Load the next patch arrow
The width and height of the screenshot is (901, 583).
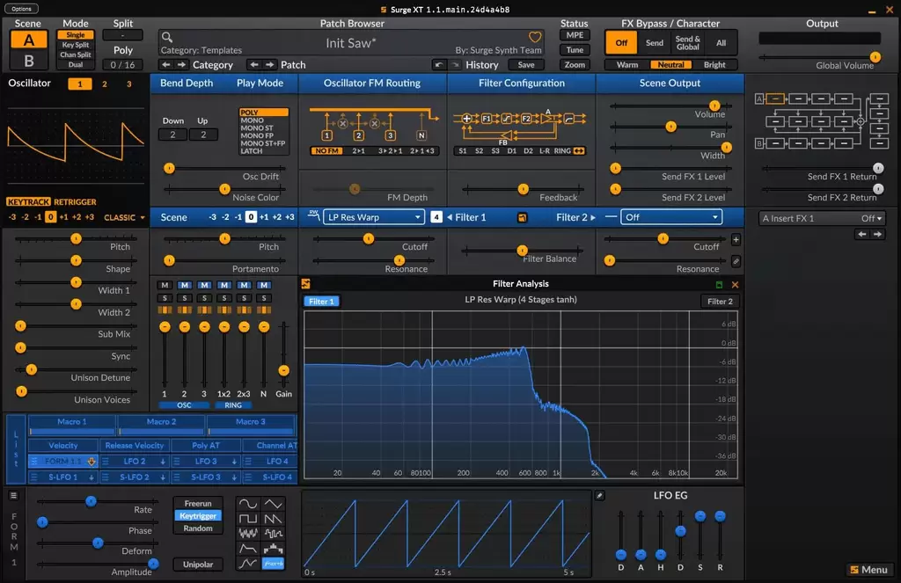pyautogui.click(x=269, y=64)
